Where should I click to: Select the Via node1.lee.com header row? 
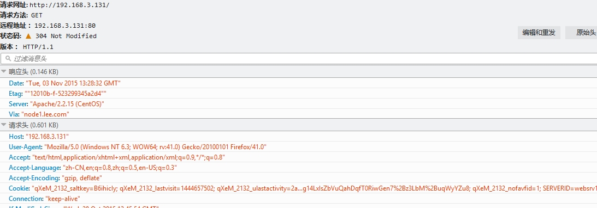click(x=298, y=114)
